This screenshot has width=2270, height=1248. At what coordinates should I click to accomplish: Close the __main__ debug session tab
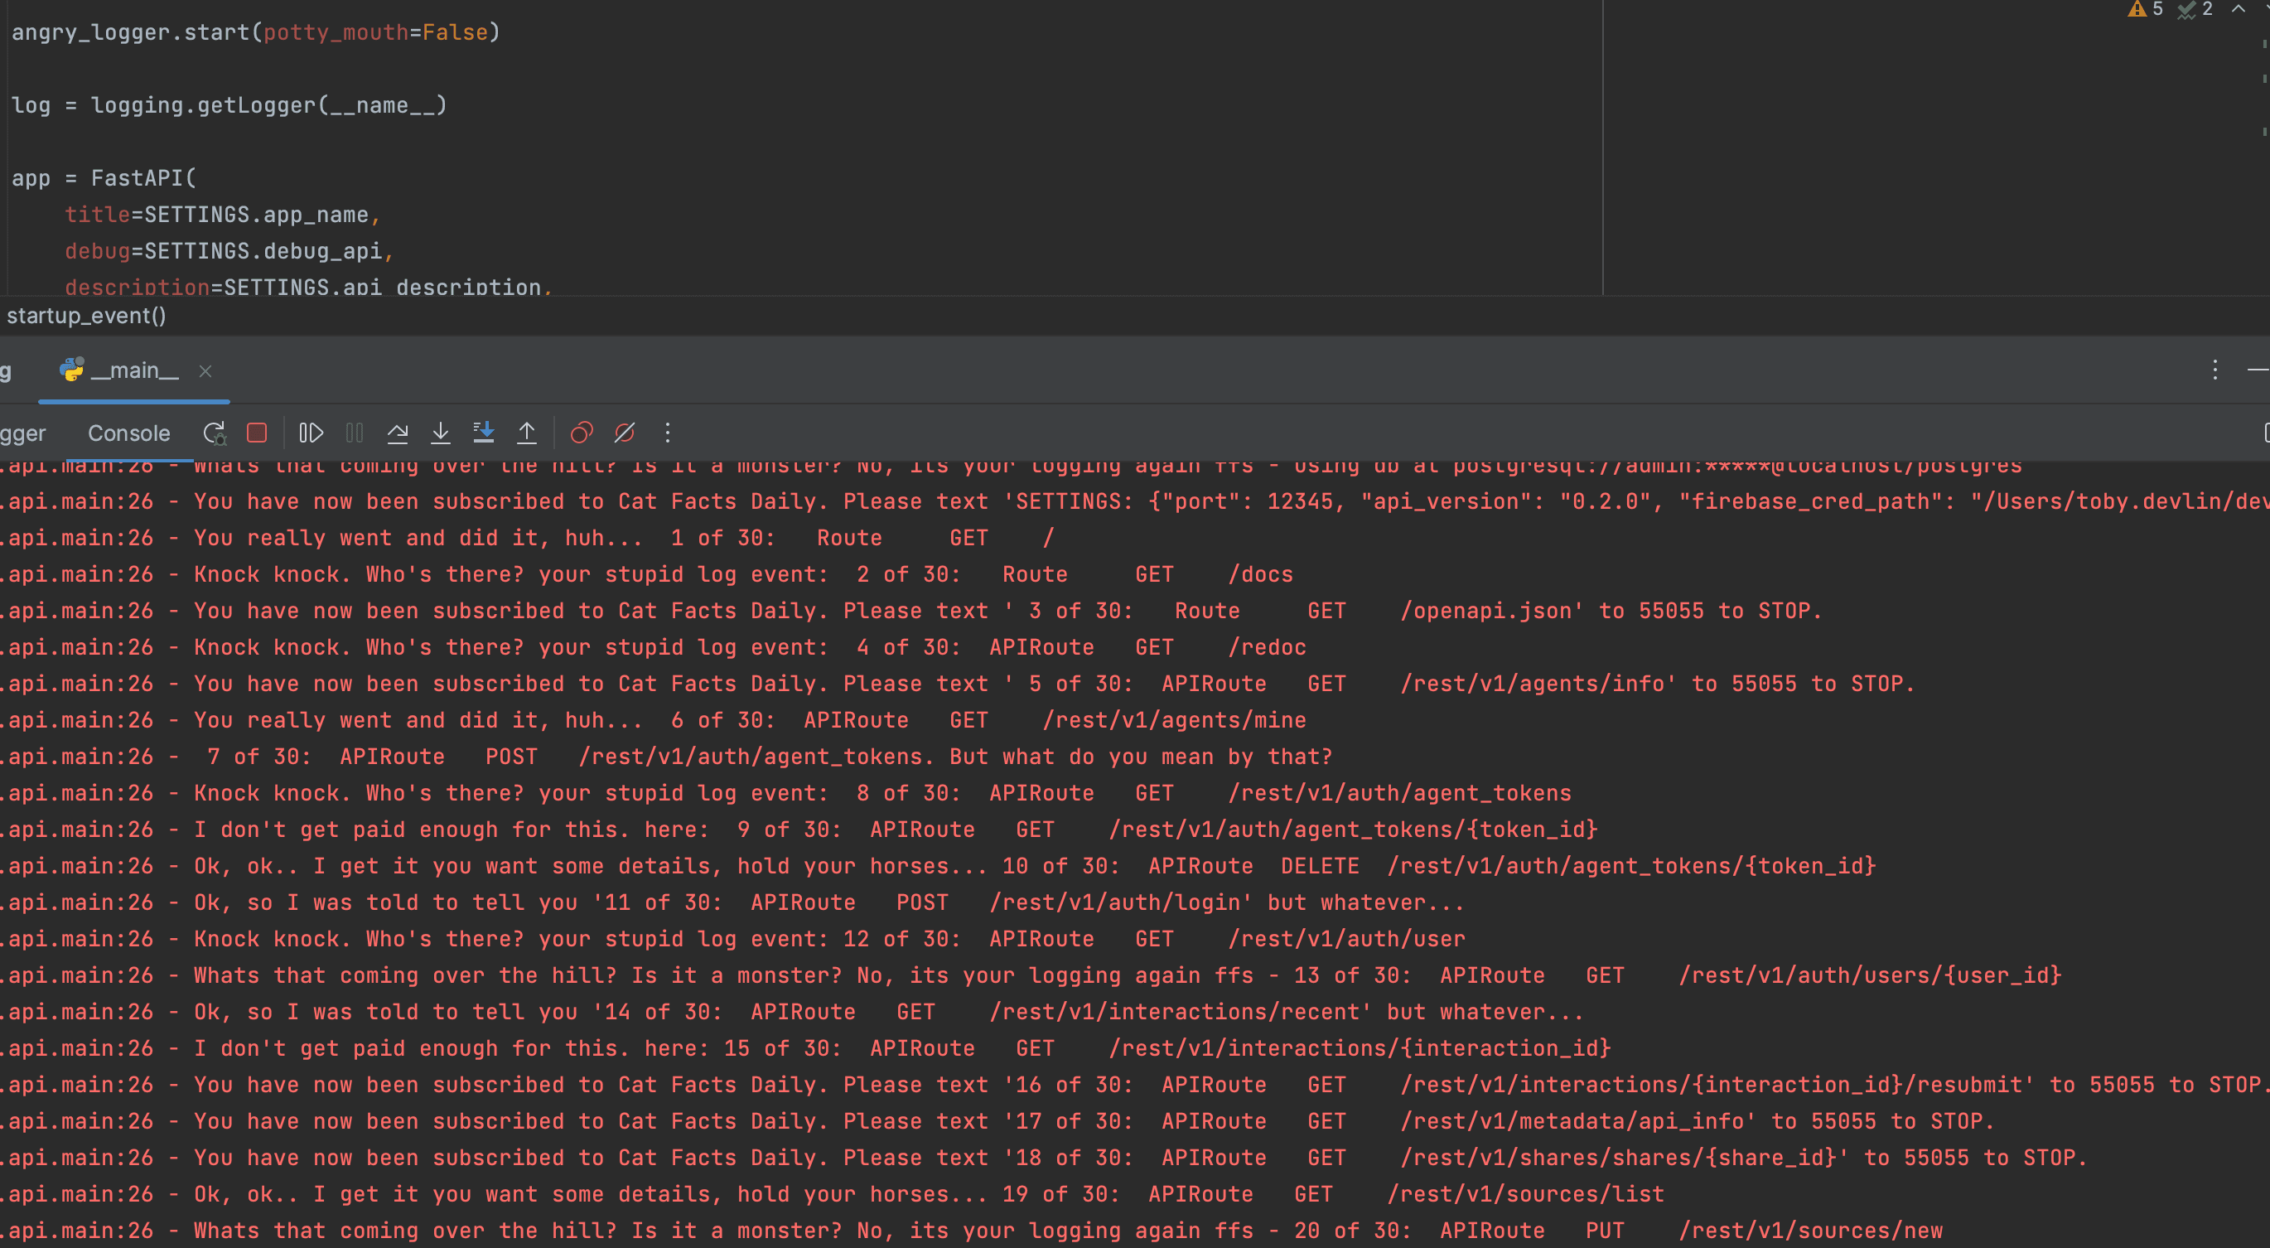point(205,371)
